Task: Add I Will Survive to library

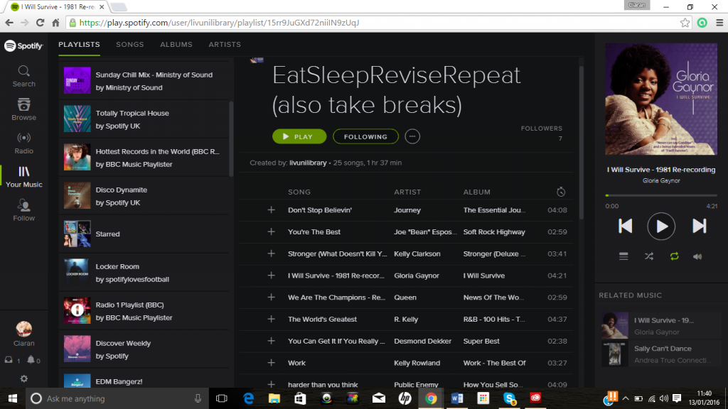Action: pos(271,276)
